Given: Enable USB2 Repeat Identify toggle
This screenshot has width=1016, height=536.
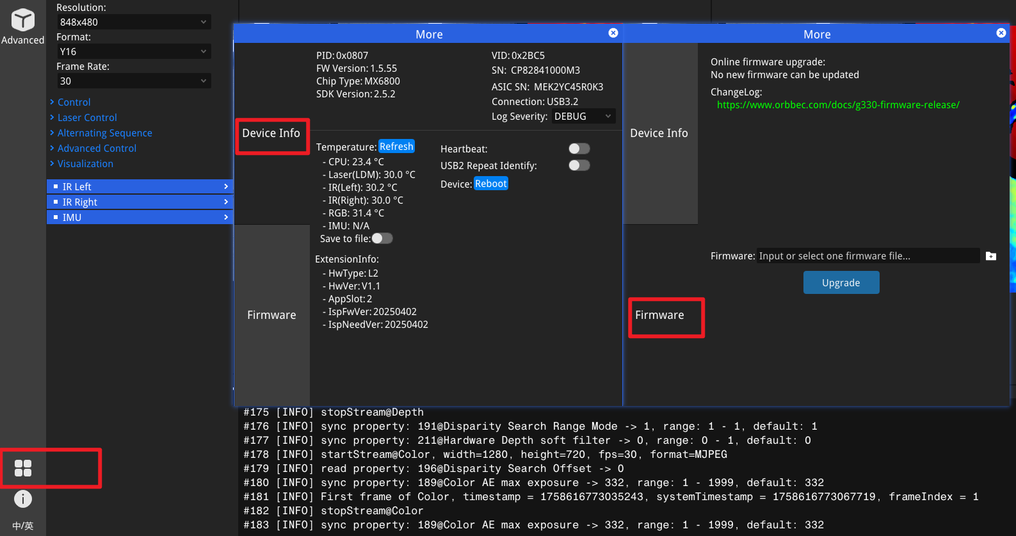Looking at the screenshot, I should tap(579, 165).
